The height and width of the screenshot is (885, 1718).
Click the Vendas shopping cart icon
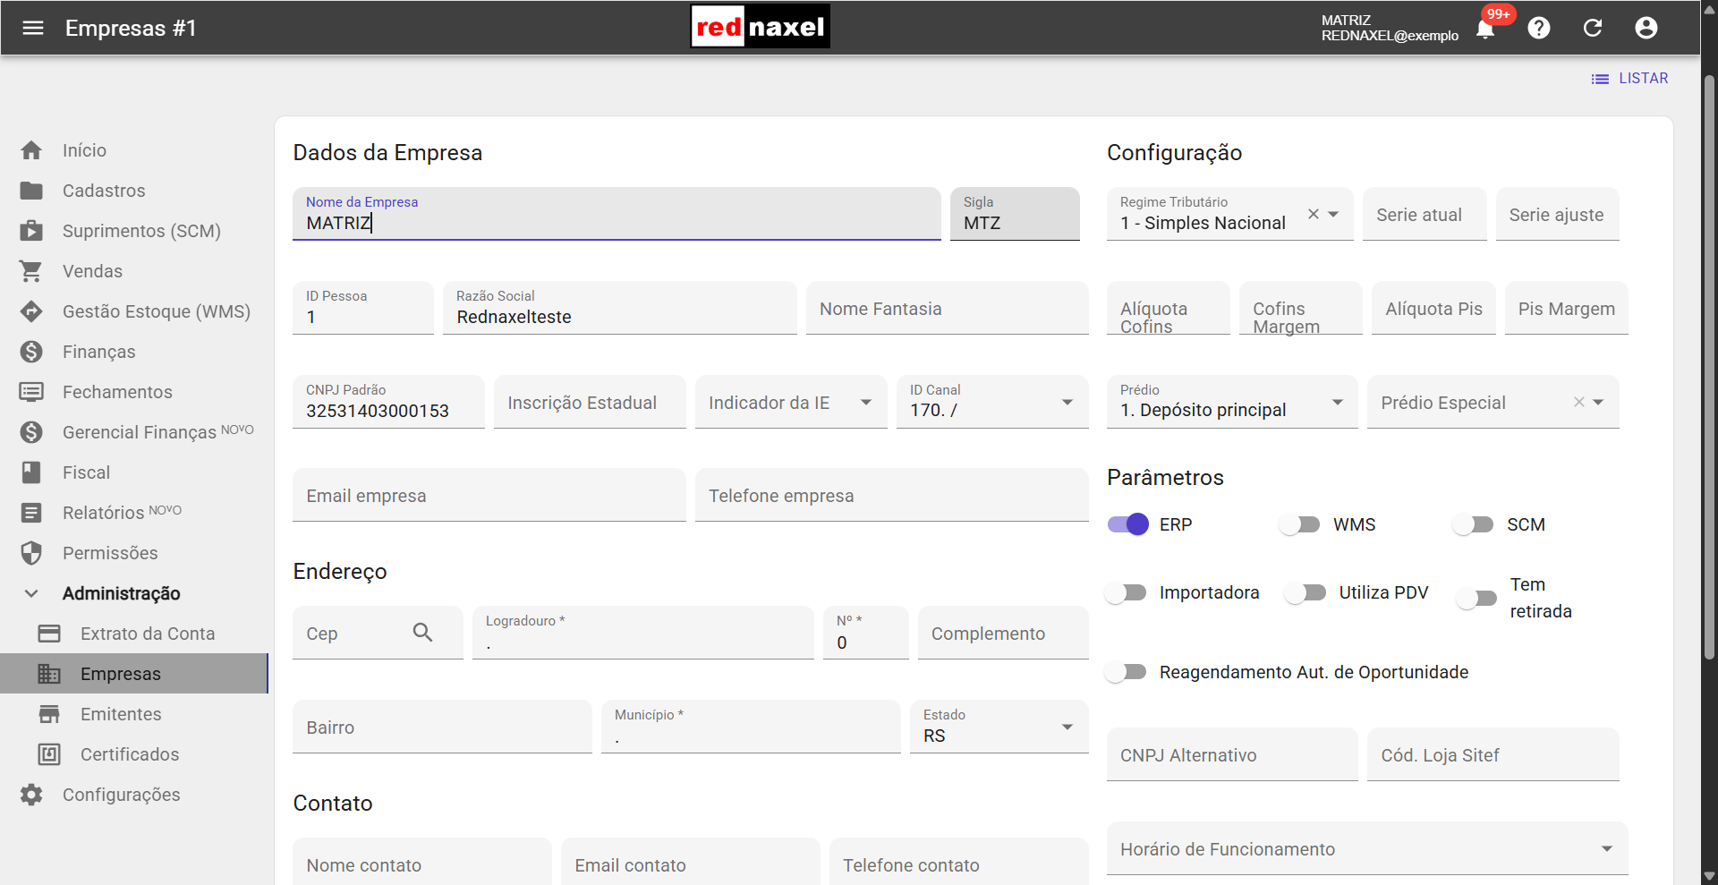click(x=31, y=271)
